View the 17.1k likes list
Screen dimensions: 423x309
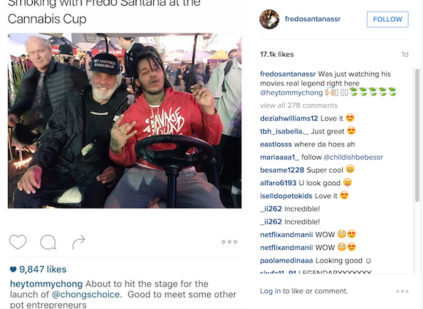click(x=277, y=55)
